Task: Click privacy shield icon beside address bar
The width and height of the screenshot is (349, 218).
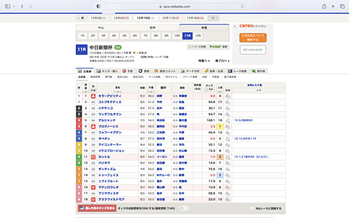Action: click(98, 7)
